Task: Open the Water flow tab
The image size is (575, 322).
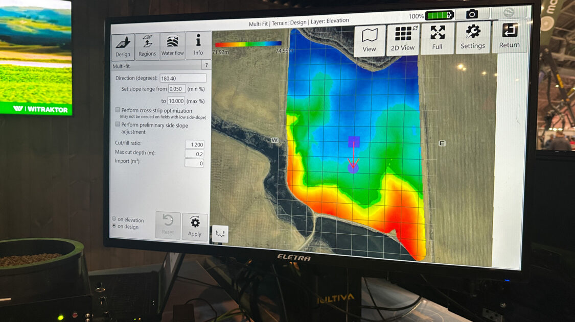Action: tap(173, 46)
